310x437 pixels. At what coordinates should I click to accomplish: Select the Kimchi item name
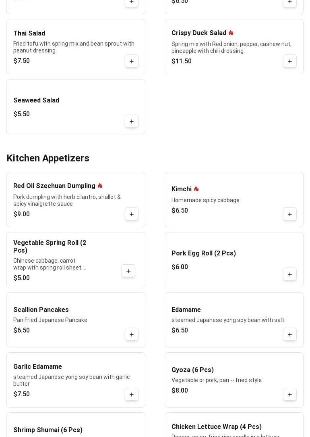(182, 189)
